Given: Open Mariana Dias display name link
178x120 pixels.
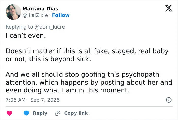Looking at the screenshot, I should pos(40,9).
